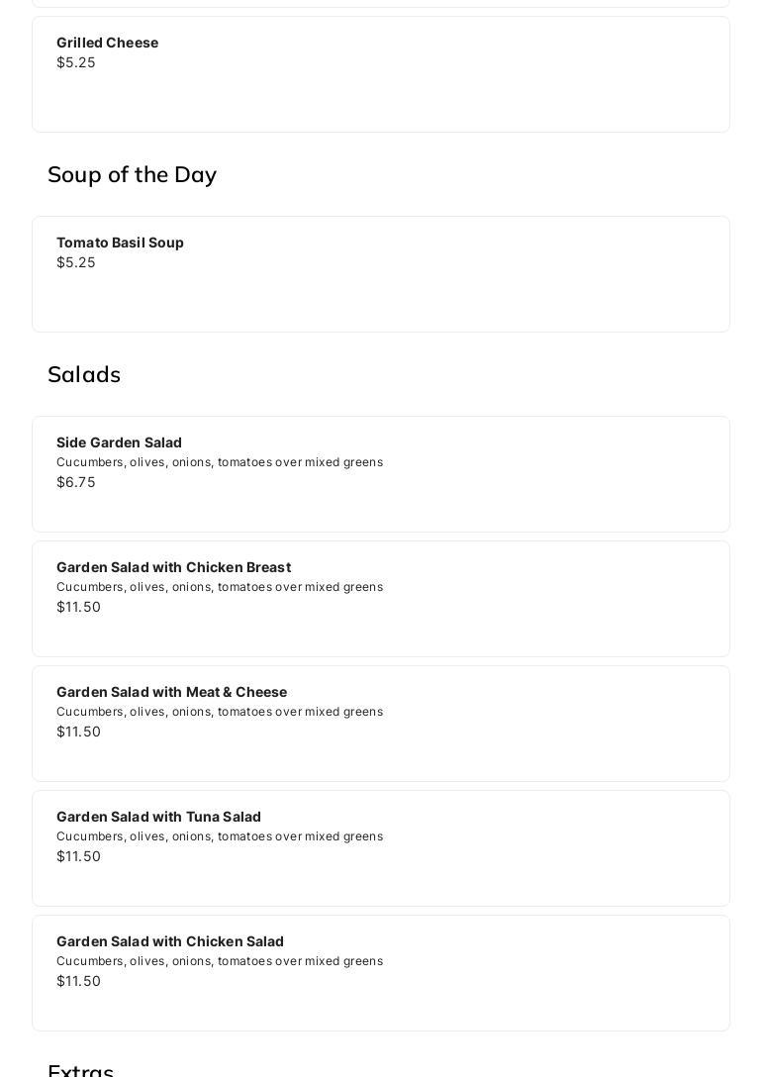This screenshot has height=1077, width=762.
Task: Click the Tuna Salad $11.50 price
Action: 78,856
